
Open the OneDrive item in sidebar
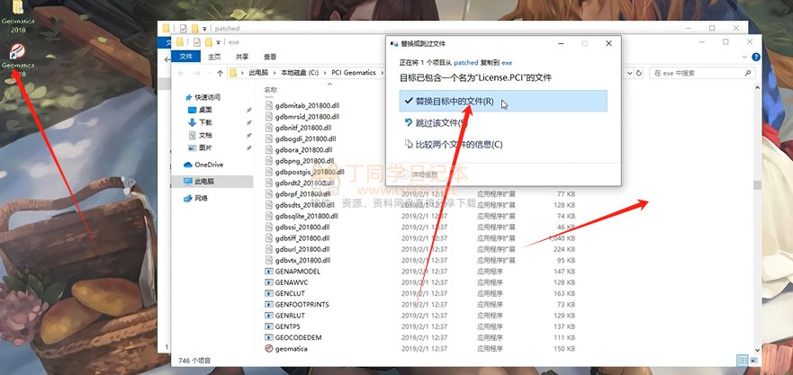[208, 165]
